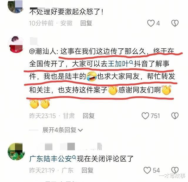The height and width of the screenshot is (182, 188).
Task: Dislike the Anhui comment via broken heart
Action: (175, 23)
